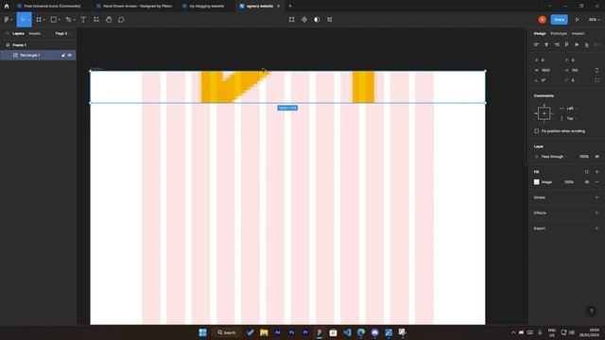The width and height of the screenshot is (605, 340).
Task: Open vertical constraint Top dropdown
Action: [x=568, y=118]
